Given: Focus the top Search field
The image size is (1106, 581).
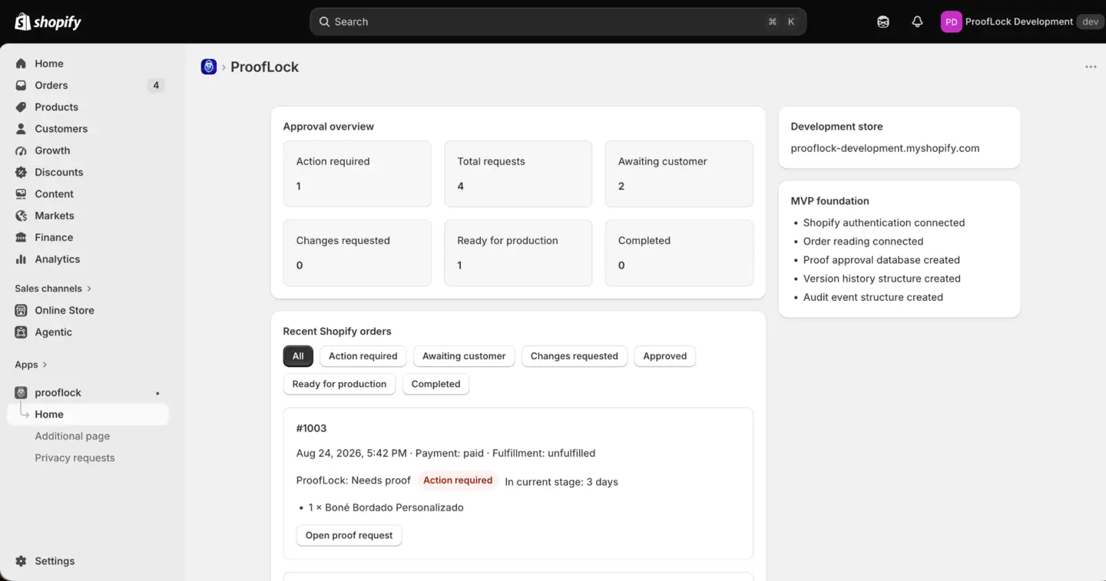Looking at the screenshot, I should 558,21.
